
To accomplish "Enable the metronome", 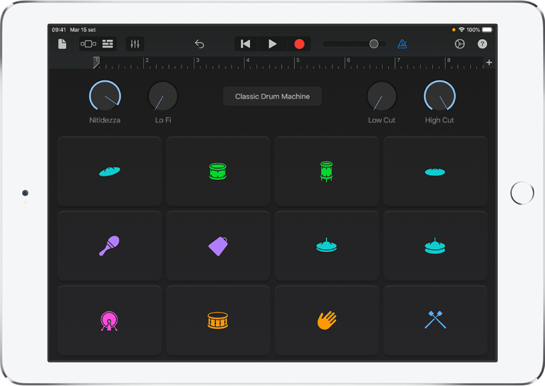I will coord(402,43).
